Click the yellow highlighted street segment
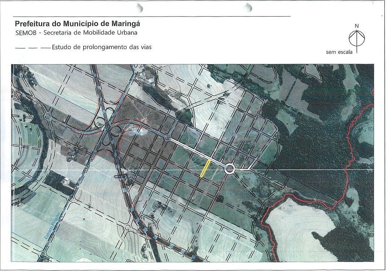Screen dimensions: 388x271 coord(205,168)
